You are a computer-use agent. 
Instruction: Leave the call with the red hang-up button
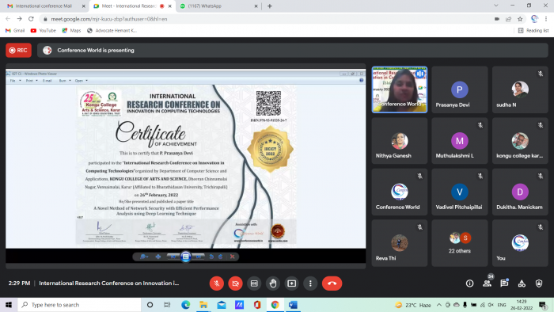[332, 283]
